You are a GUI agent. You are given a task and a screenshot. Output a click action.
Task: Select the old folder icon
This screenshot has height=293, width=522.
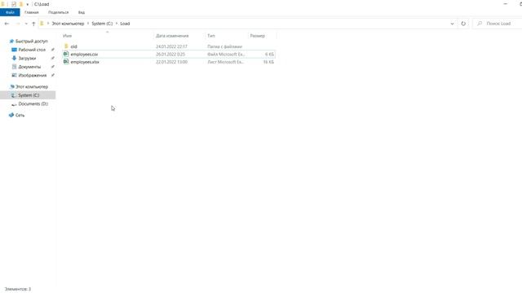coord(66,46)
